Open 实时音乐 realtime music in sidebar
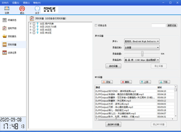 [10, 36]
